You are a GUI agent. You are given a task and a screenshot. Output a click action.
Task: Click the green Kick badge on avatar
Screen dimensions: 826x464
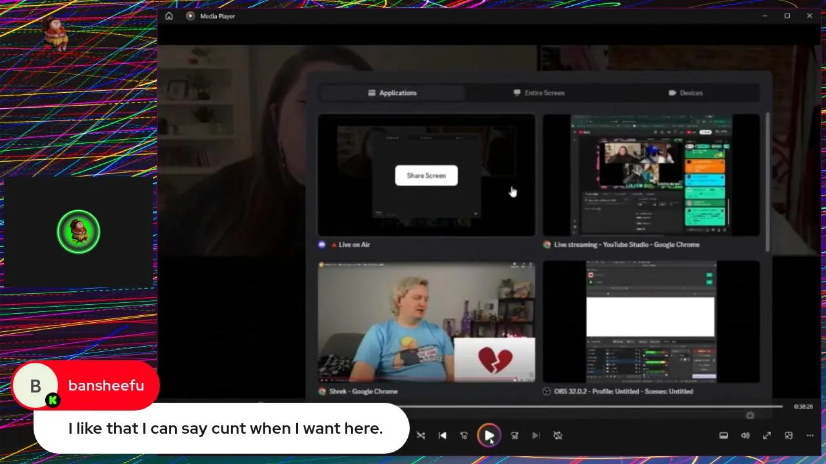pos(53,400)
